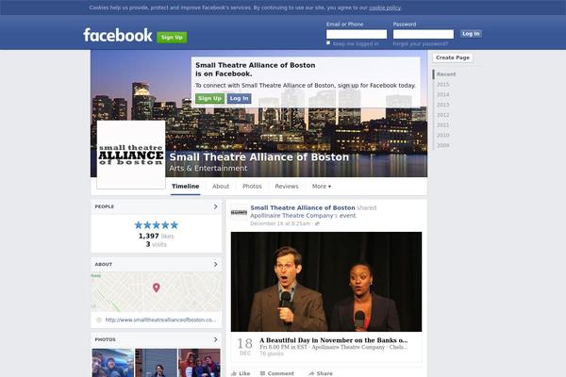566x377 pixels.
Task: Click the PEOPLE section header
Action: point(105,206)
